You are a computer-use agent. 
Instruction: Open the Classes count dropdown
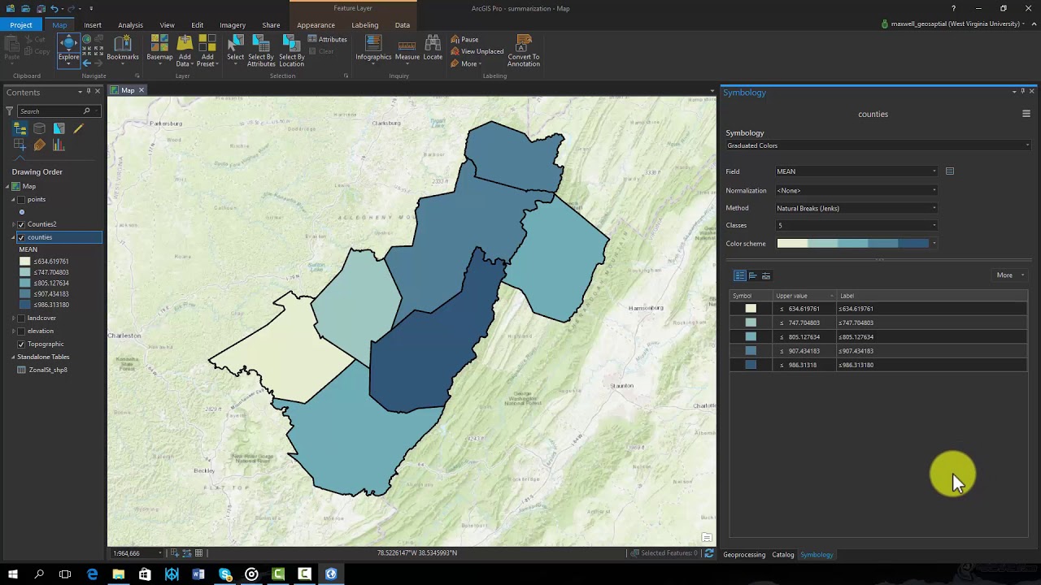coord(856,226)
